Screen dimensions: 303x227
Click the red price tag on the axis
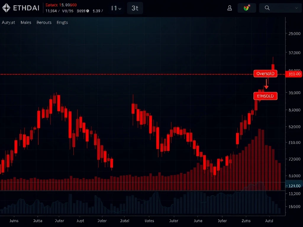[294, 74]
